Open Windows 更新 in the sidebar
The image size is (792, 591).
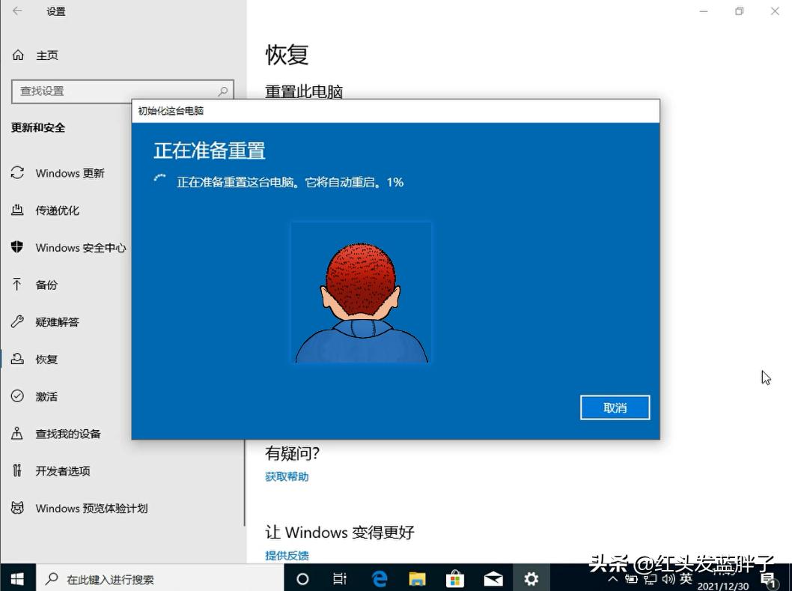pyautogui.click(x=70, y=173)
